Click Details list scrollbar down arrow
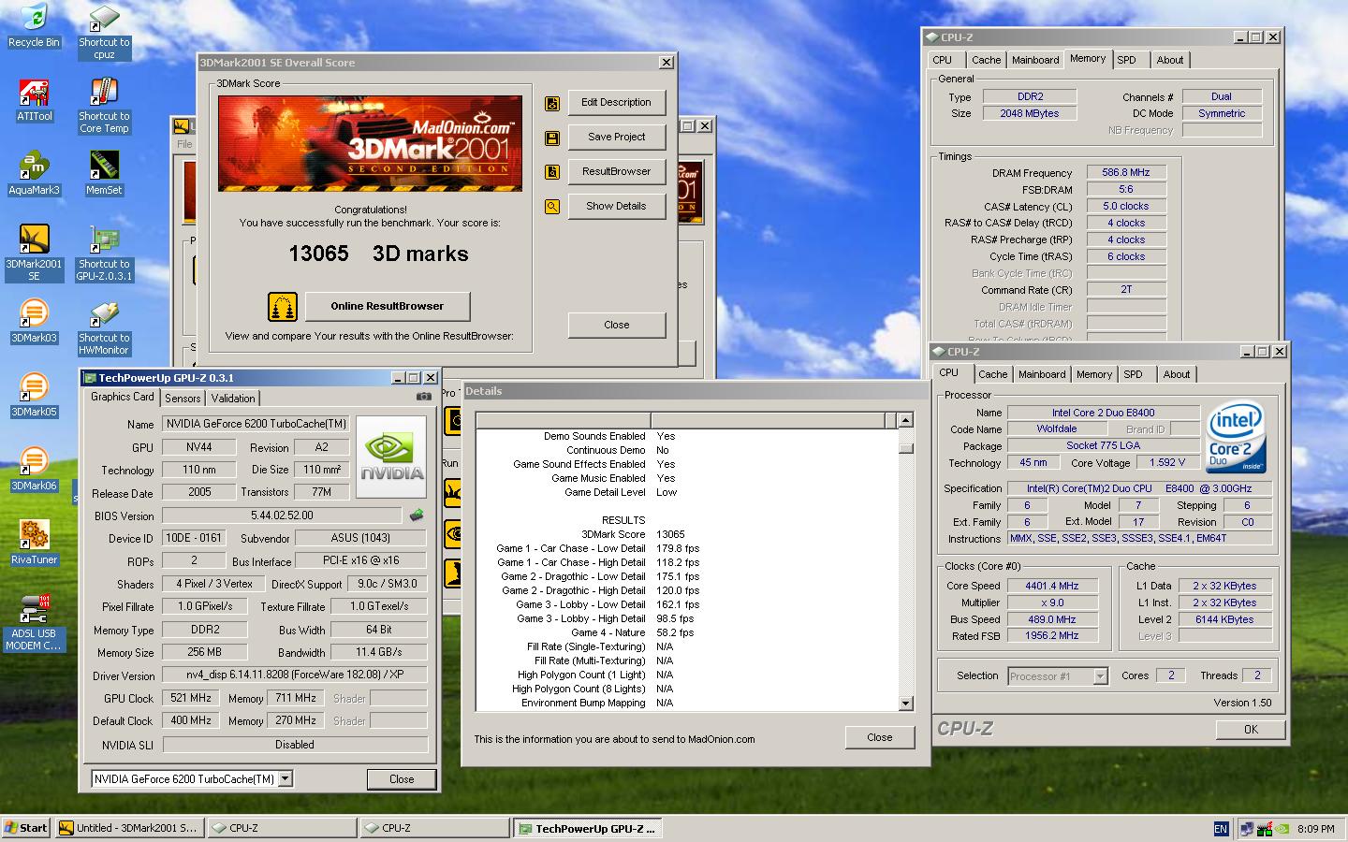 point(905,704)
